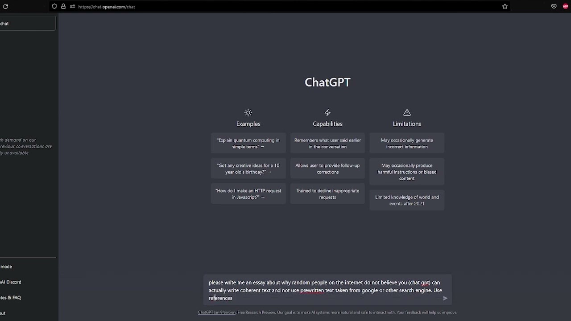Screen dimensions: 571x321
Task: Send the message with the arrow icon
Action: [x=445, y=298]
